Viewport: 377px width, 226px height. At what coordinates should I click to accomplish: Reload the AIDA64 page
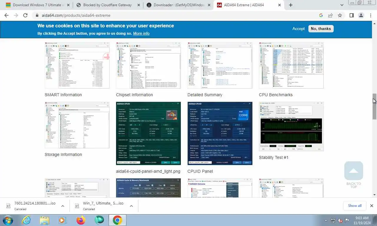(25, 15)
